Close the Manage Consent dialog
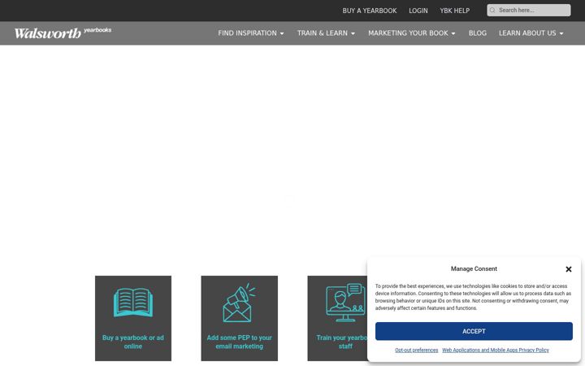The image size is (585, 366). click(x=569, y=269)
